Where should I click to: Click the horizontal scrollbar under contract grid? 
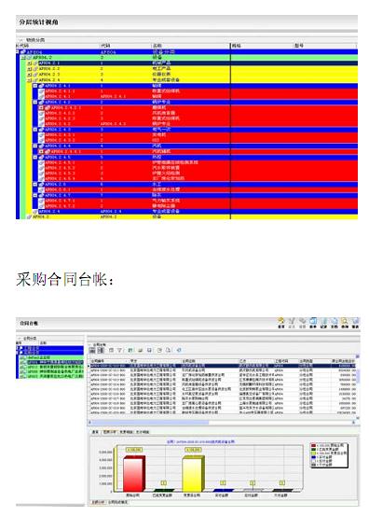click(x=223, y=422)
